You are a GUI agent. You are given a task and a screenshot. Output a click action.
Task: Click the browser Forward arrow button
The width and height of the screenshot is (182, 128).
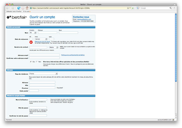pos(13,8)
